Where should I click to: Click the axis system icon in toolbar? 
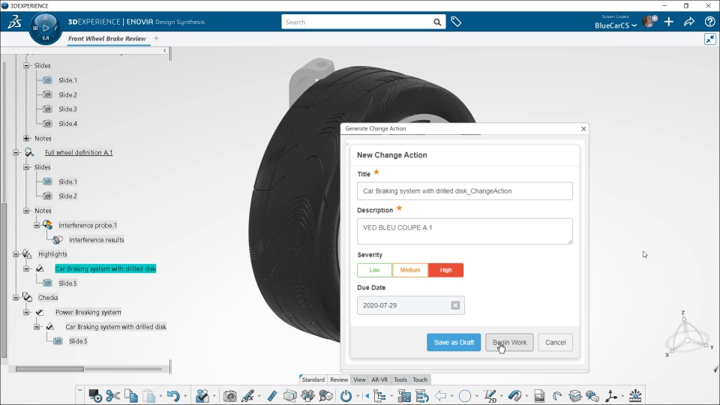click(x=611, y=396)
